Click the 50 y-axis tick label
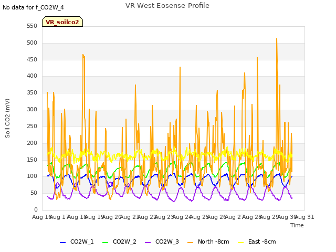 (34, 193)
